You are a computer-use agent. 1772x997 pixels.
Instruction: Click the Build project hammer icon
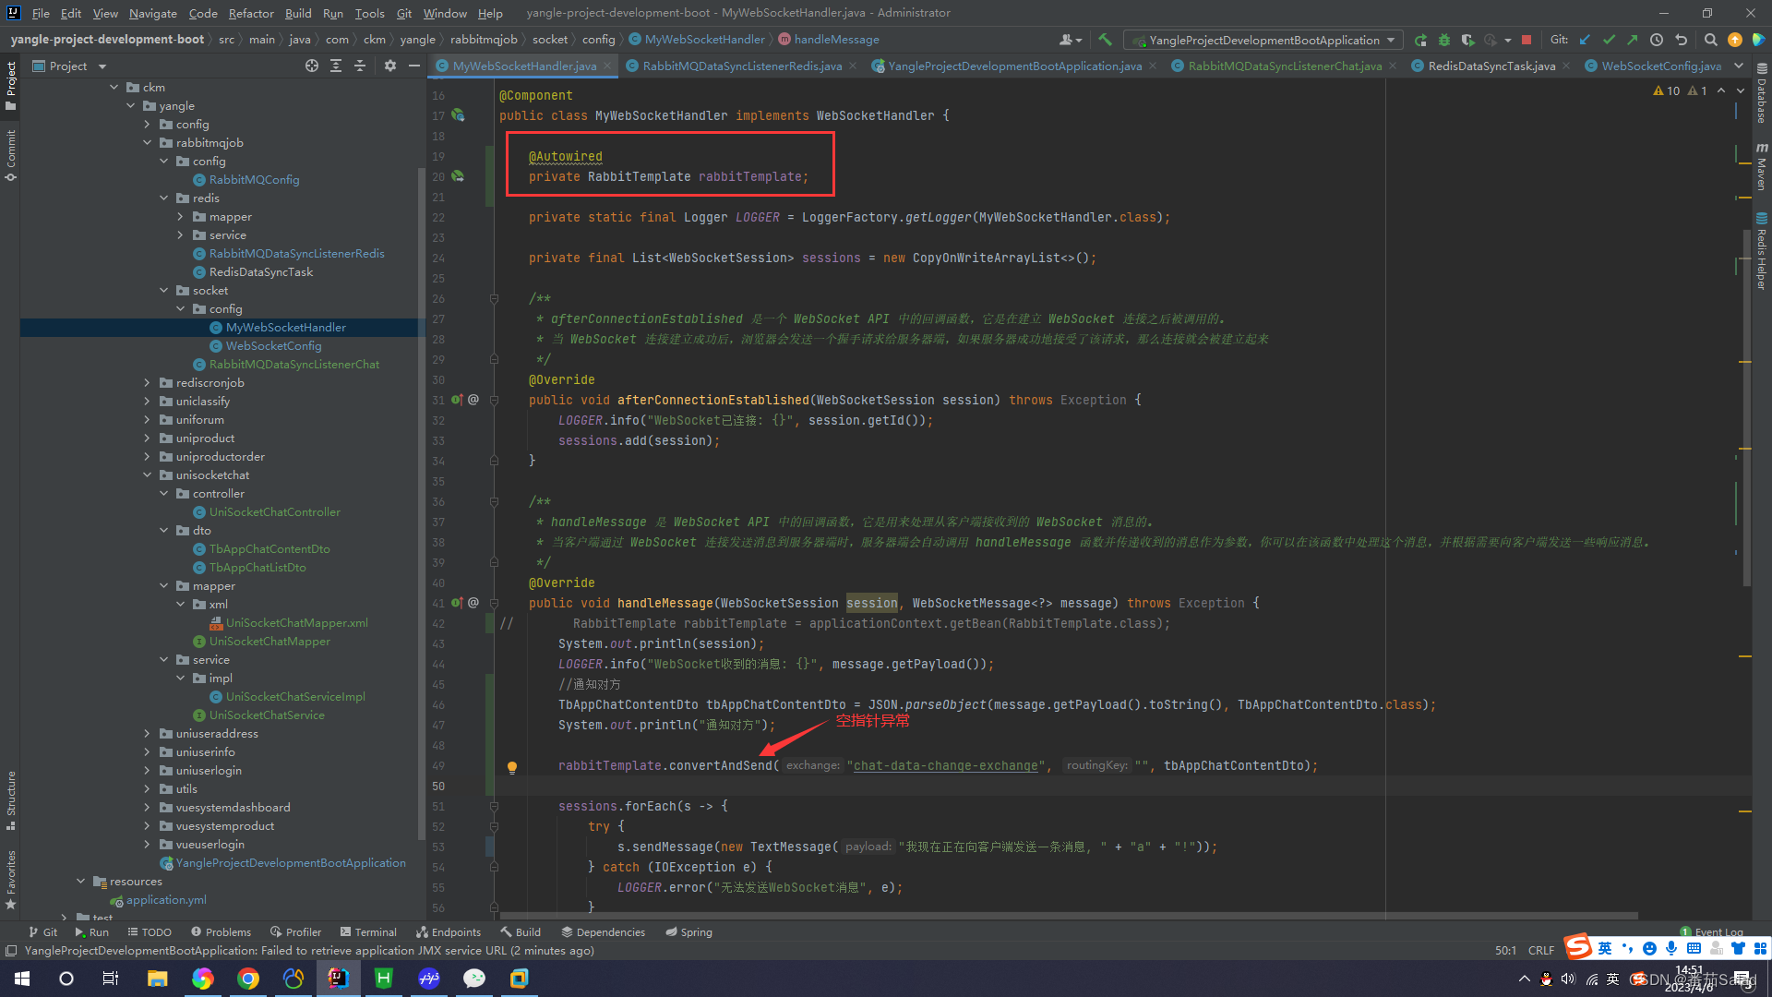[x=1105, y=40]
